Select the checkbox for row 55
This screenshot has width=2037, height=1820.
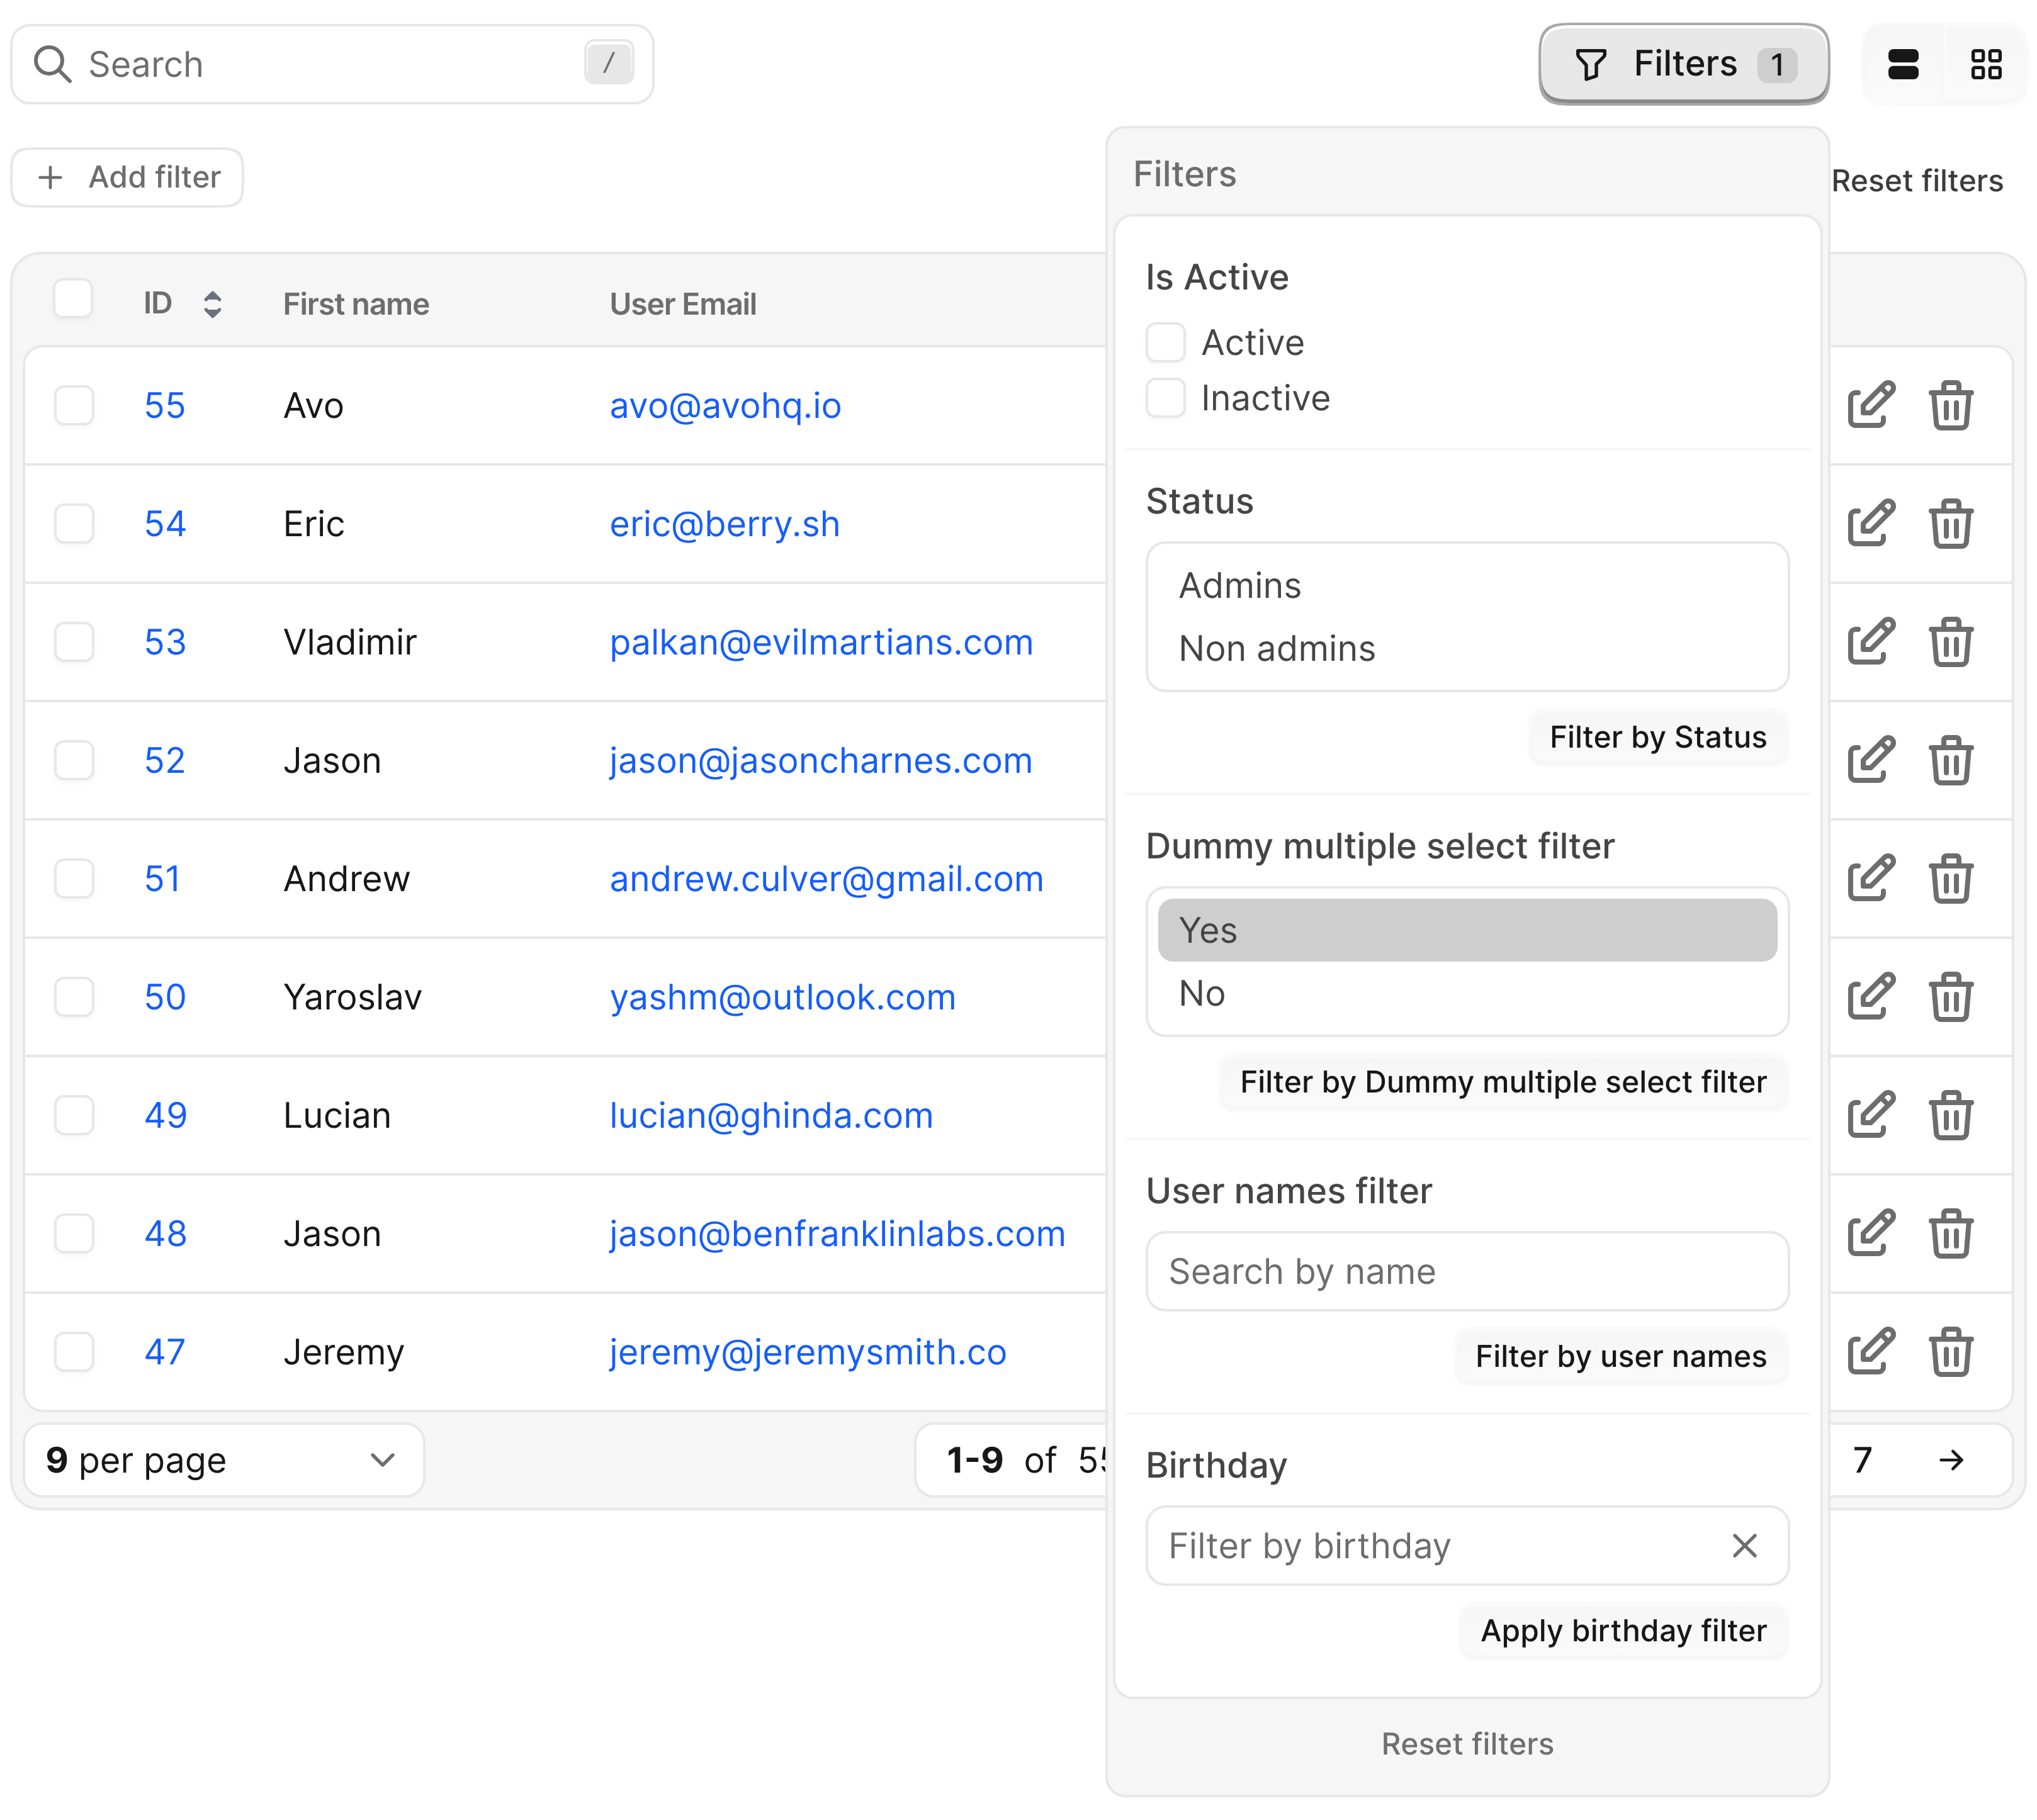tap(74, 405)
